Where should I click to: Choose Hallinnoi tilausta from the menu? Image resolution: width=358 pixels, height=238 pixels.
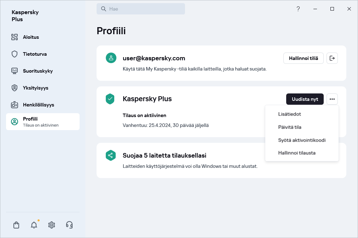coord(296,153)
